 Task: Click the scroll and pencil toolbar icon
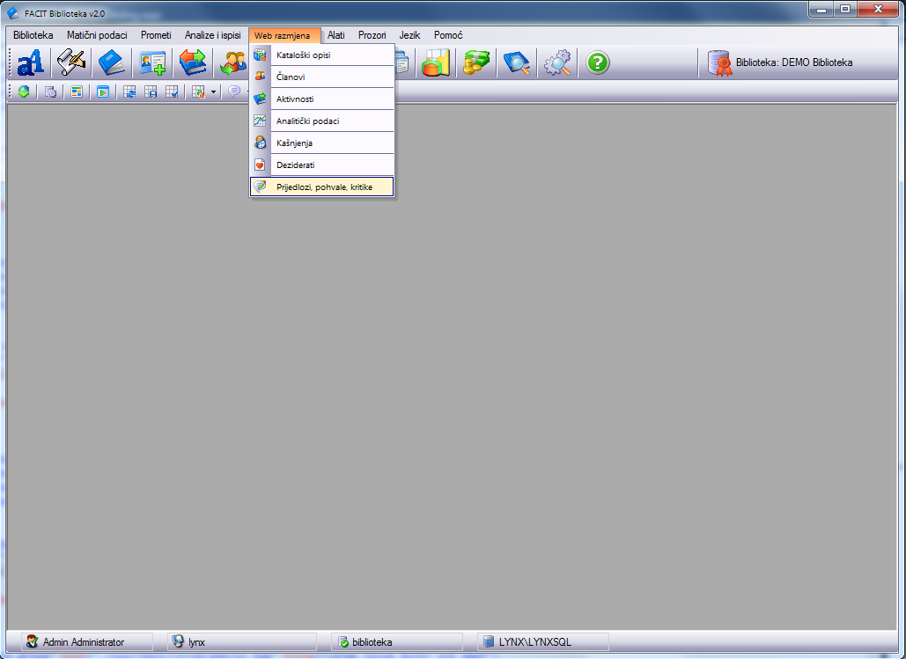(x=70, y=63)
